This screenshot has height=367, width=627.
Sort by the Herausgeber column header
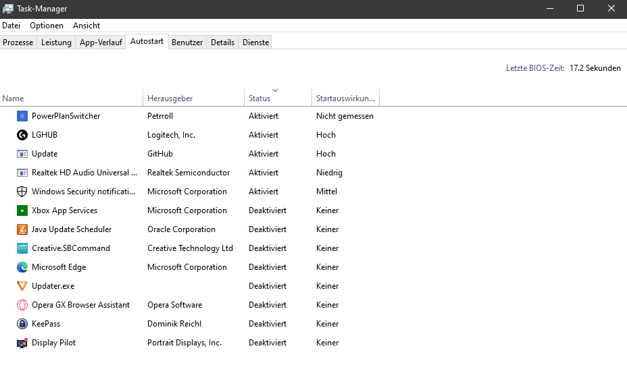pyautogui.click(x=170, y=98)
